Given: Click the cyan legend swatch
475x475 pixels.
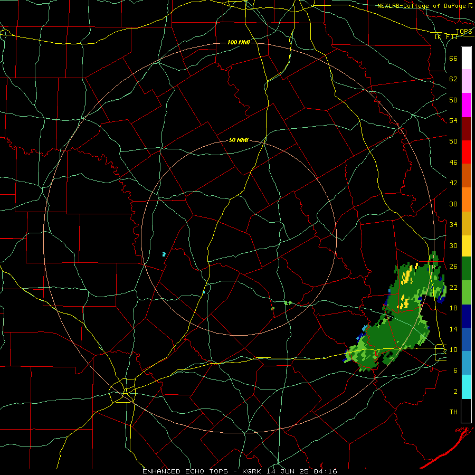Looking at the screenshot, I should [x=466, y=387].
